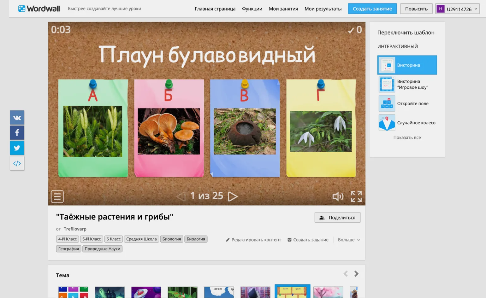Click the Facebook share icon
This screenshot has width=486, height=298.
(x=17, y=133)
